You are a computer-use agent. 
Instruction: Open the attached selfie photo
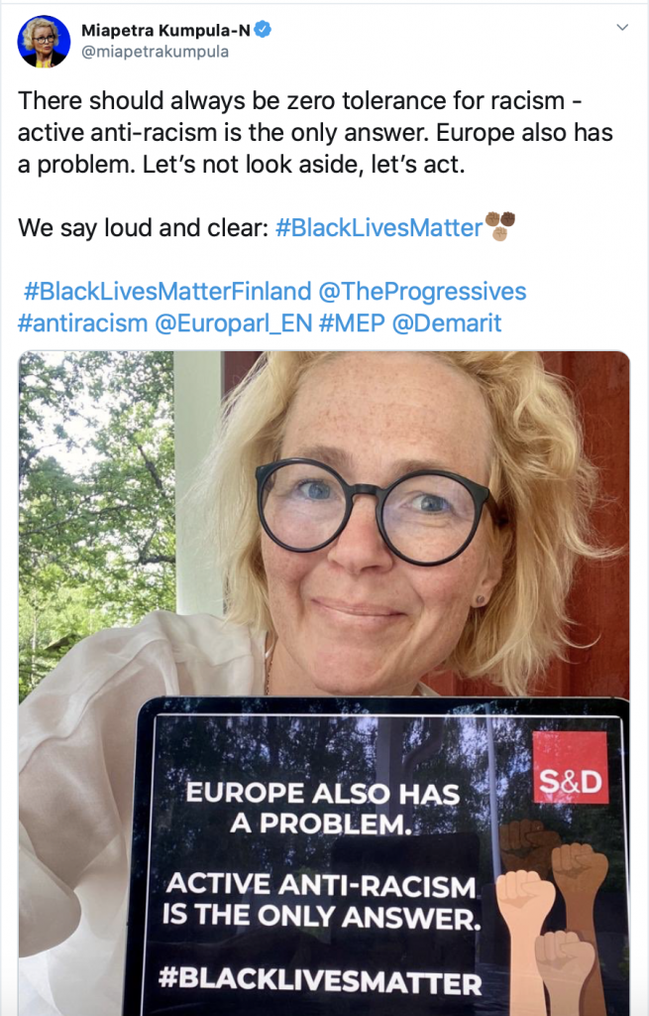tap(324, 684)
